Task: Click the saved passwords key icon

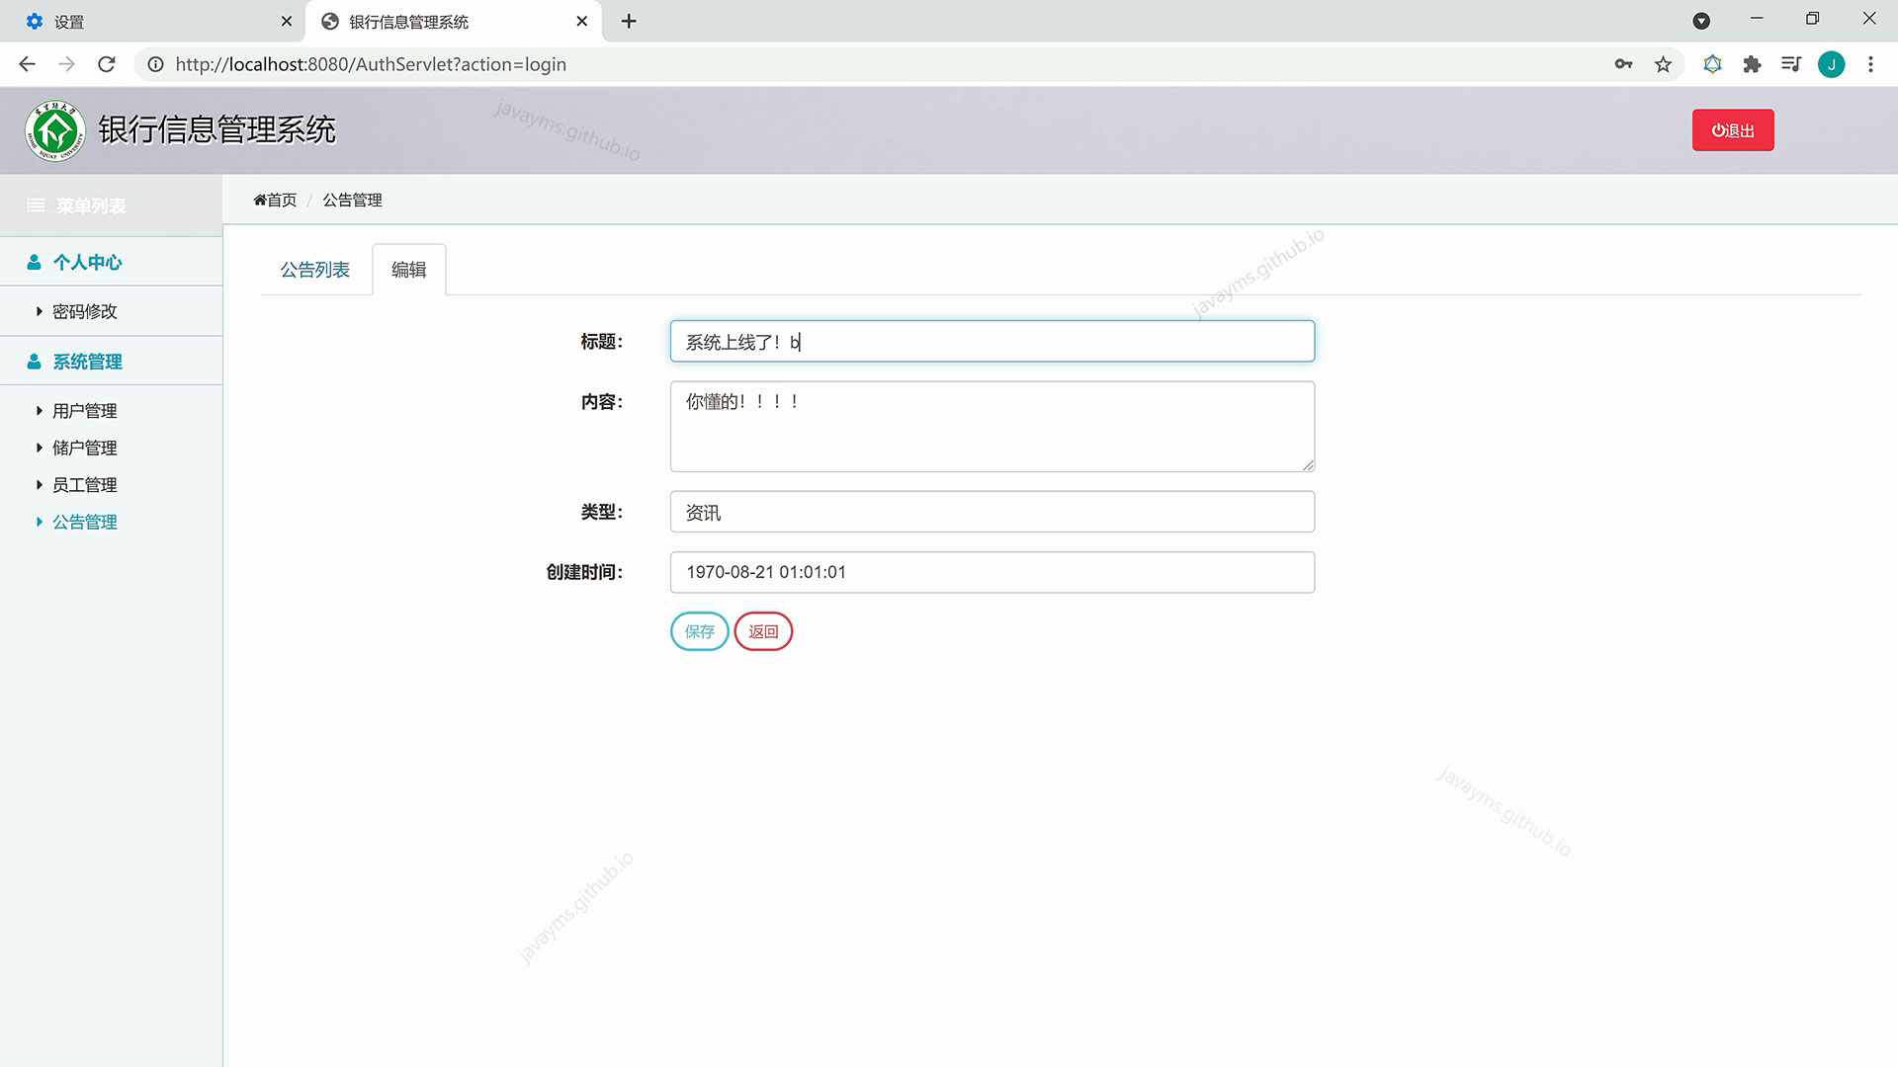Action: (x=1623, y=64)
